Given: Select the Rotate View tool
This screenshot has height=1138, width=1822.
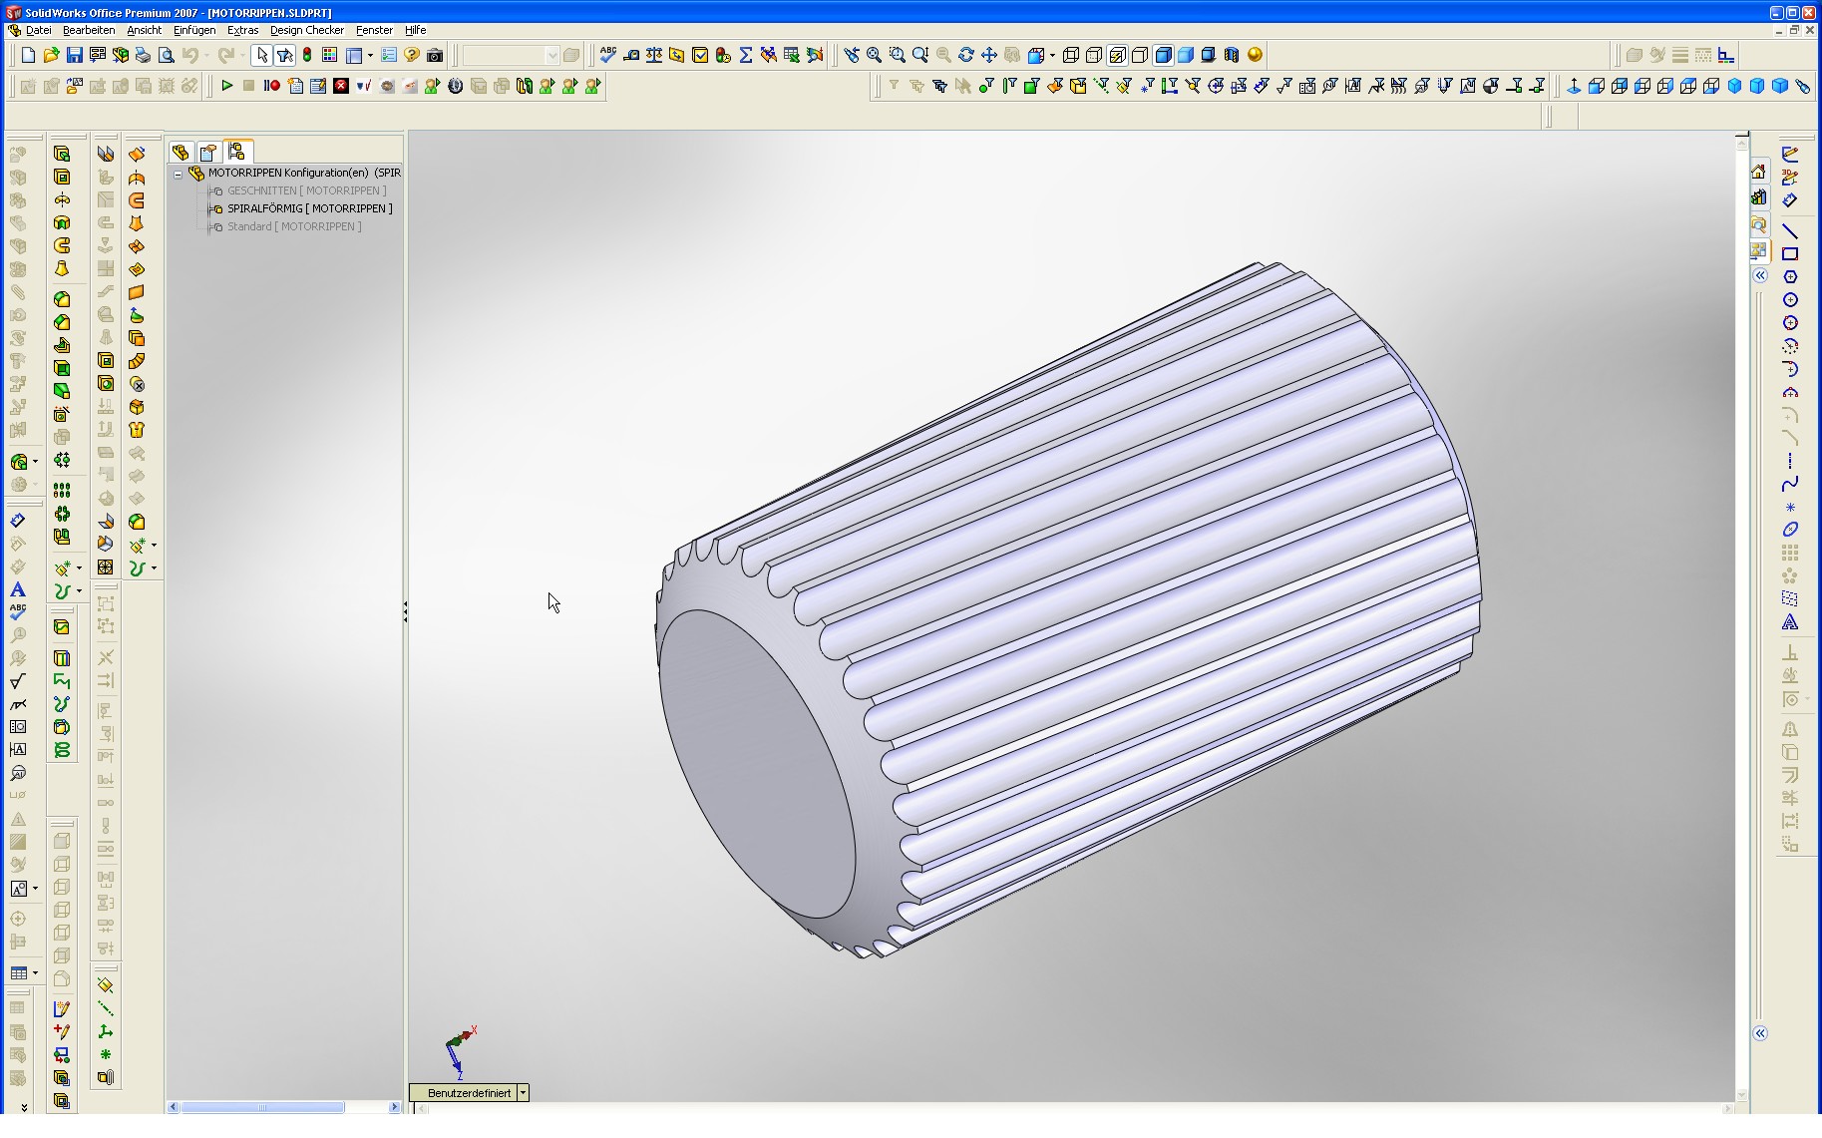Looking at the screenshot, I should [x=966, y=55].
